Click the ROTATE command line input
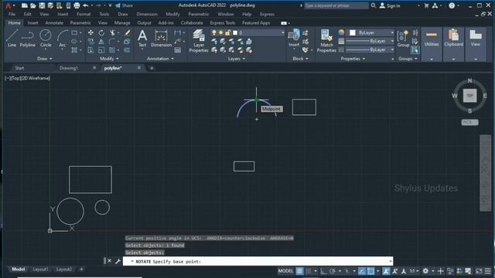This screenshot has width=495, height=278. (x=258, y=261)
